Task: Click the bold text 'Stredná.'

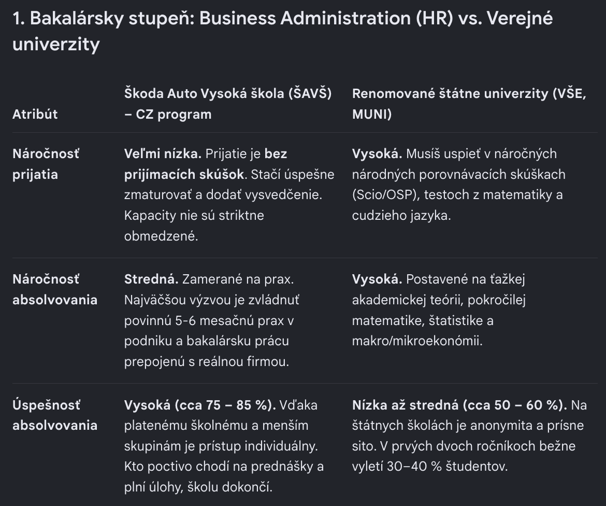Action: (151, 279)
